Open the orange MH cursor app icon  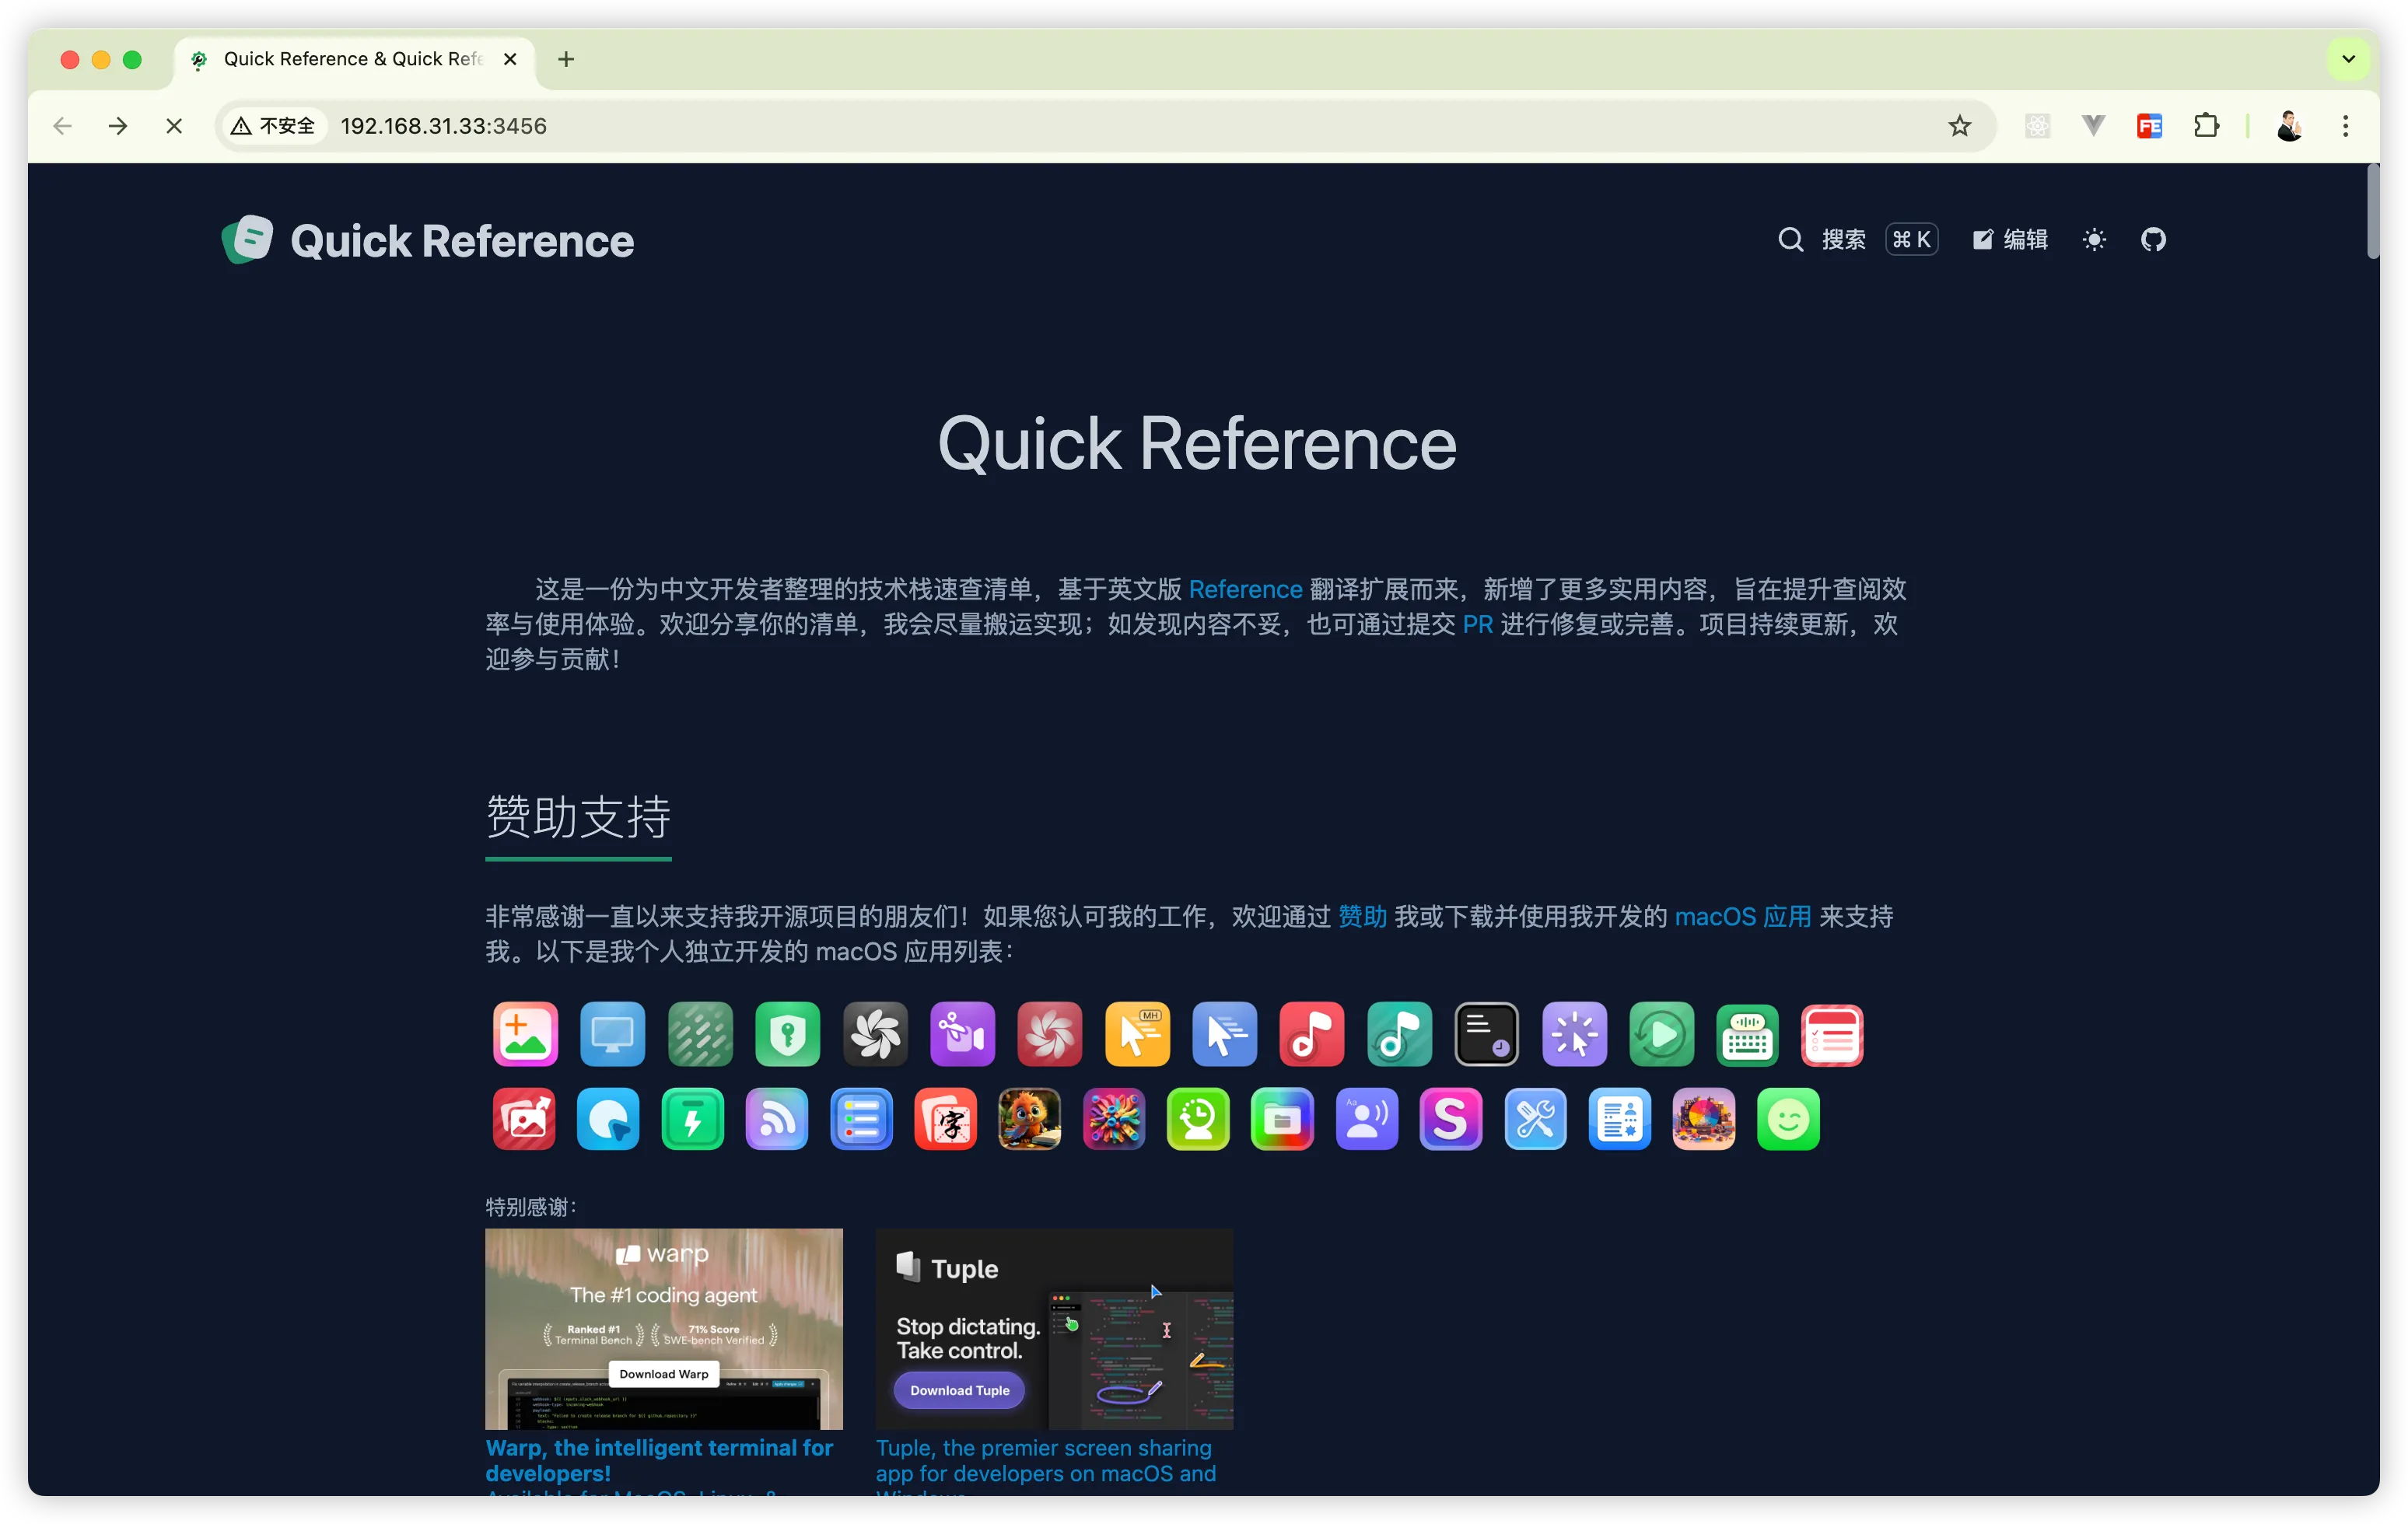[x=1137, y=1034]
